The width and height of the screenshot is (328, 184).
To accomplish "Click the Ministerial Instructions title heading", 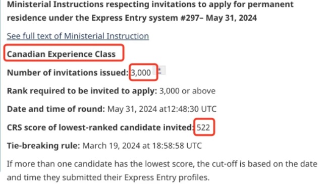I will 150,11.
